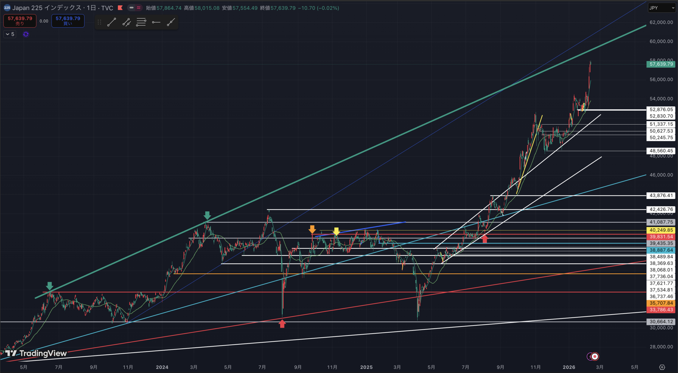Expand the collapsed indicators legend showing 5

[10, 34]
